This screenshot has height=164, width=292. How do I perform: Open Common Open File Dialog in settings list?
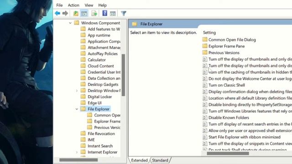pos(229,40)
